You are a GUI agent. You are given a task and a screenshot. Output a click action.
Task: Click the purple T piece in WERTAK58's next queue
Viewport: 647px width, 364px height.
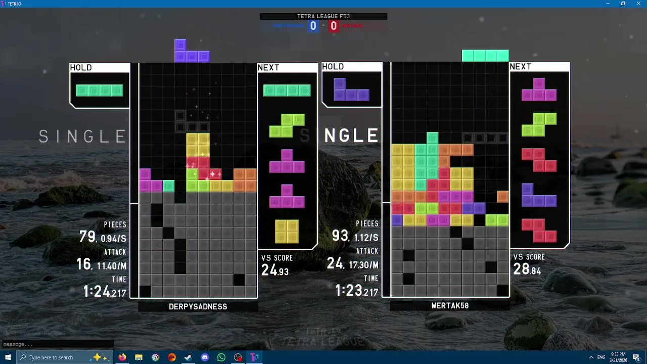539,89
